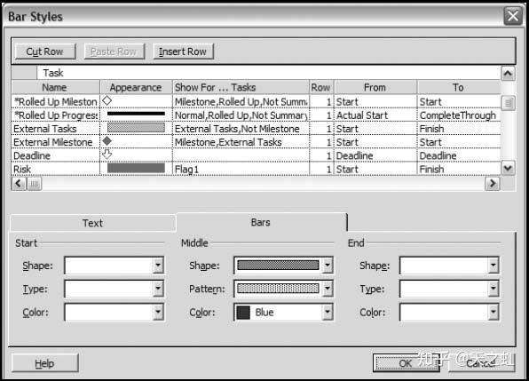
Task: Open the End Type dropdown
Action: (x=493, y=289)
